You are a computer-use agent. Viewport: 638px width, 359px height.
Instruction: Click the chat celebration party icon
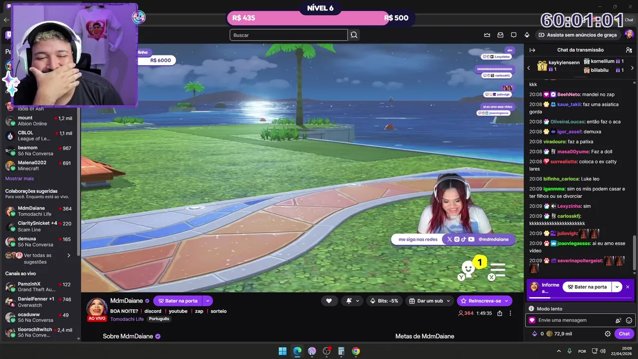[x=619, y=320]
